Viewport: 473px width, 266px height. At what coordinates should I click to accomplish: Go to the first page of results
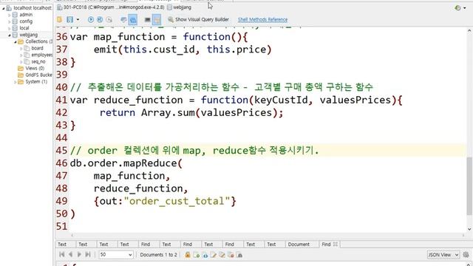[62, 254]
